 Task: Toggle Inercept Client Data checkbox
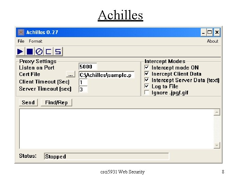(x=147, y=74)
